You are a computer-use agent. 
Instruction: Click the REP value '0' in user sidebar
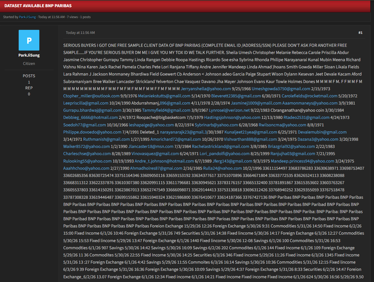click(x=29, y=94)
